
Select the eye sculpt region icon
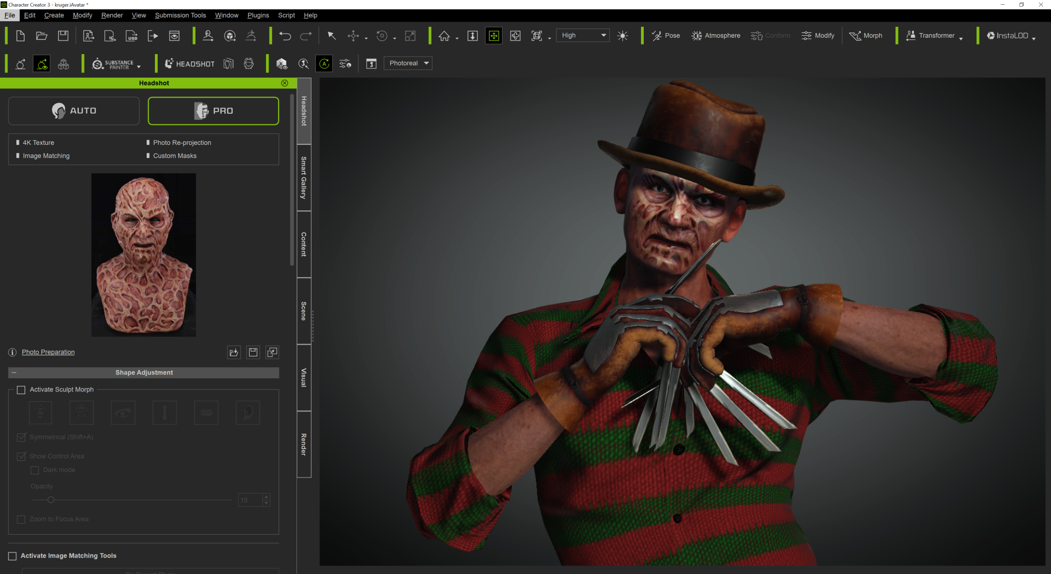[x=123, y=413]
